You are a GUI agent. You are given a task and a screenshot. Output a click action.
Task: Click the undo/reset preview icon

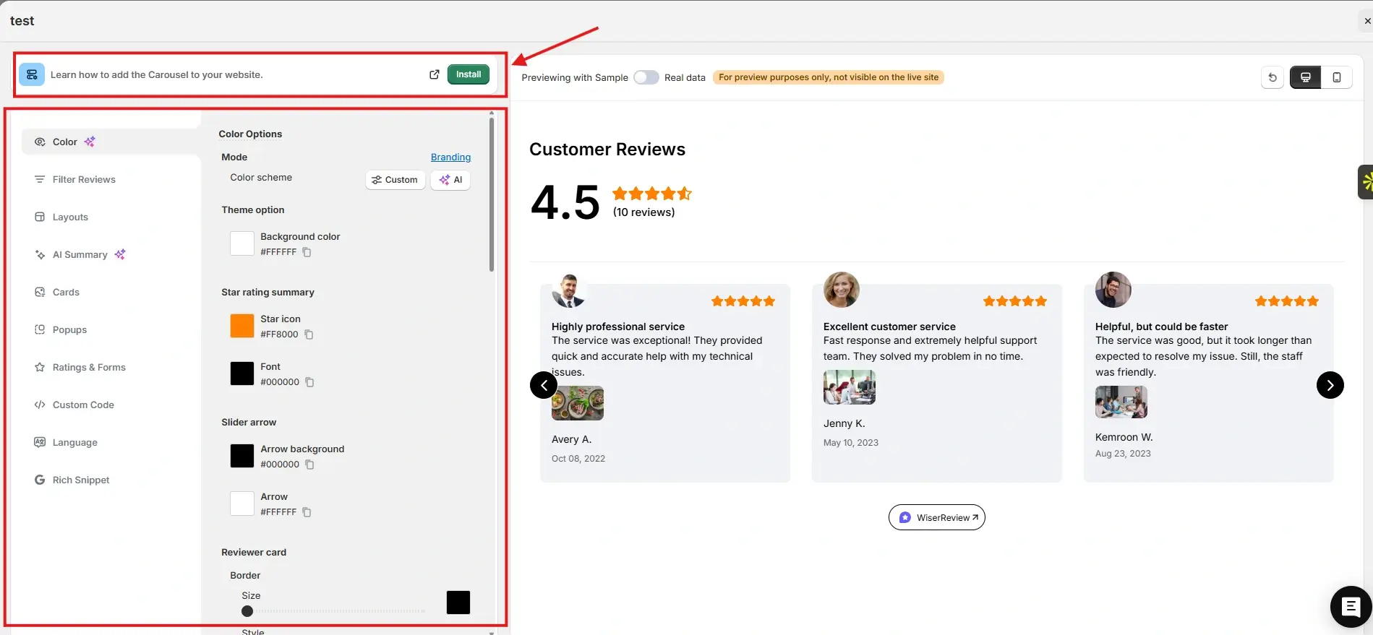(1273, 77)
